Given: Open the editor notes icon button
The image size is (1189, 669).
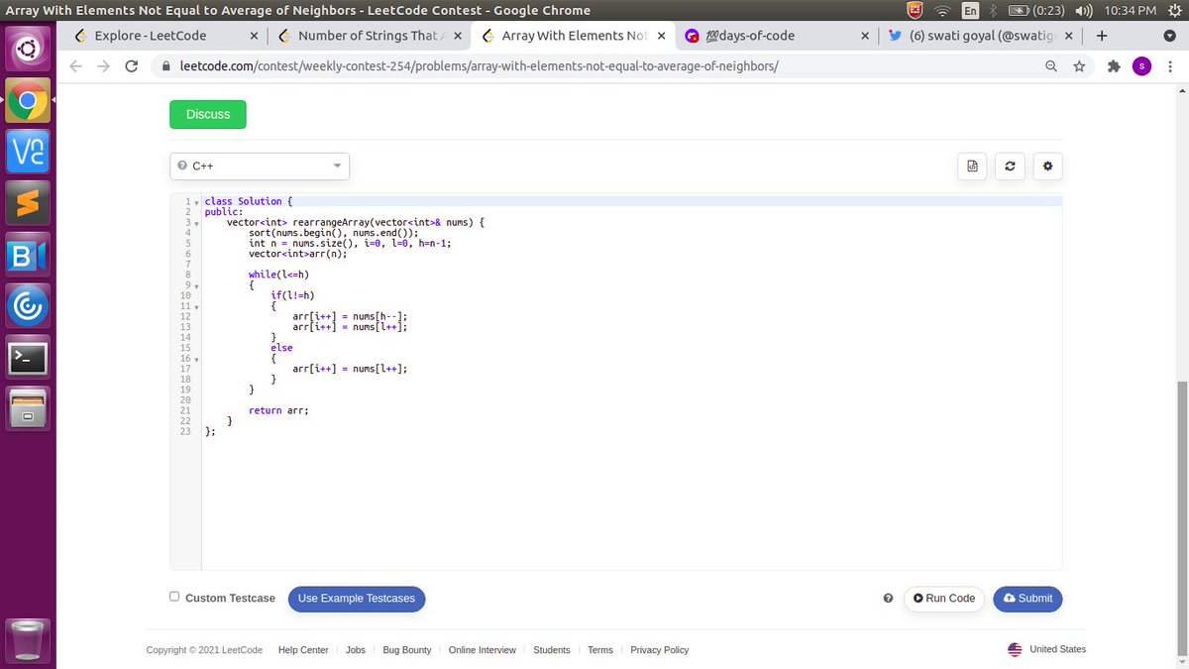Looking at the screenshot, I should (972, 167).
